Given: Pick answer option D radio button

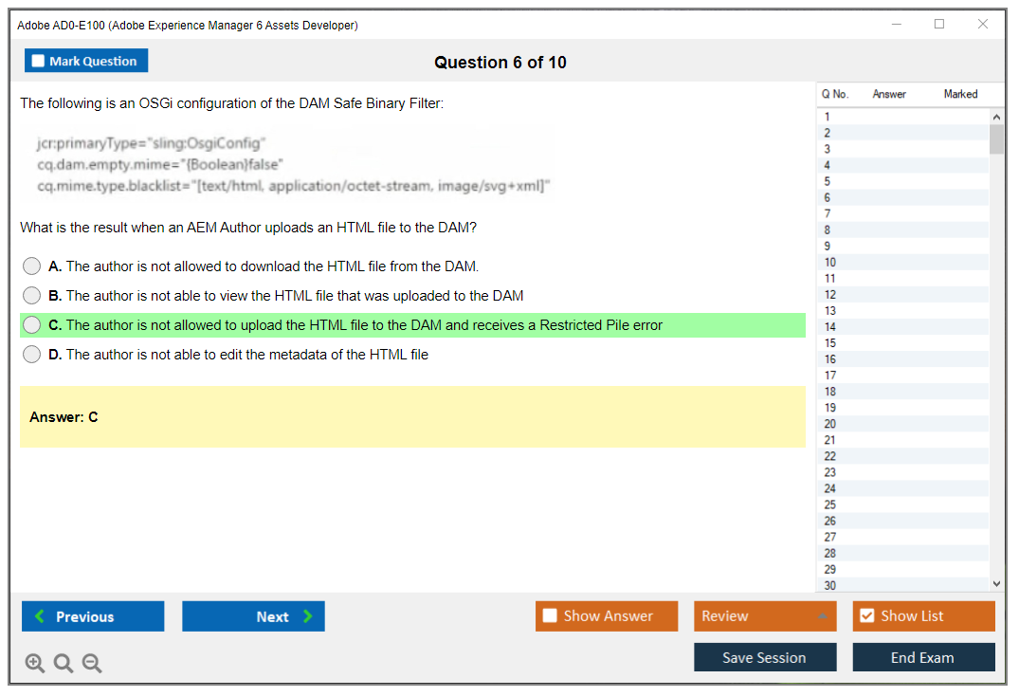Looking at the screenshot, I should pyautogui.click(x=32, y=355).
